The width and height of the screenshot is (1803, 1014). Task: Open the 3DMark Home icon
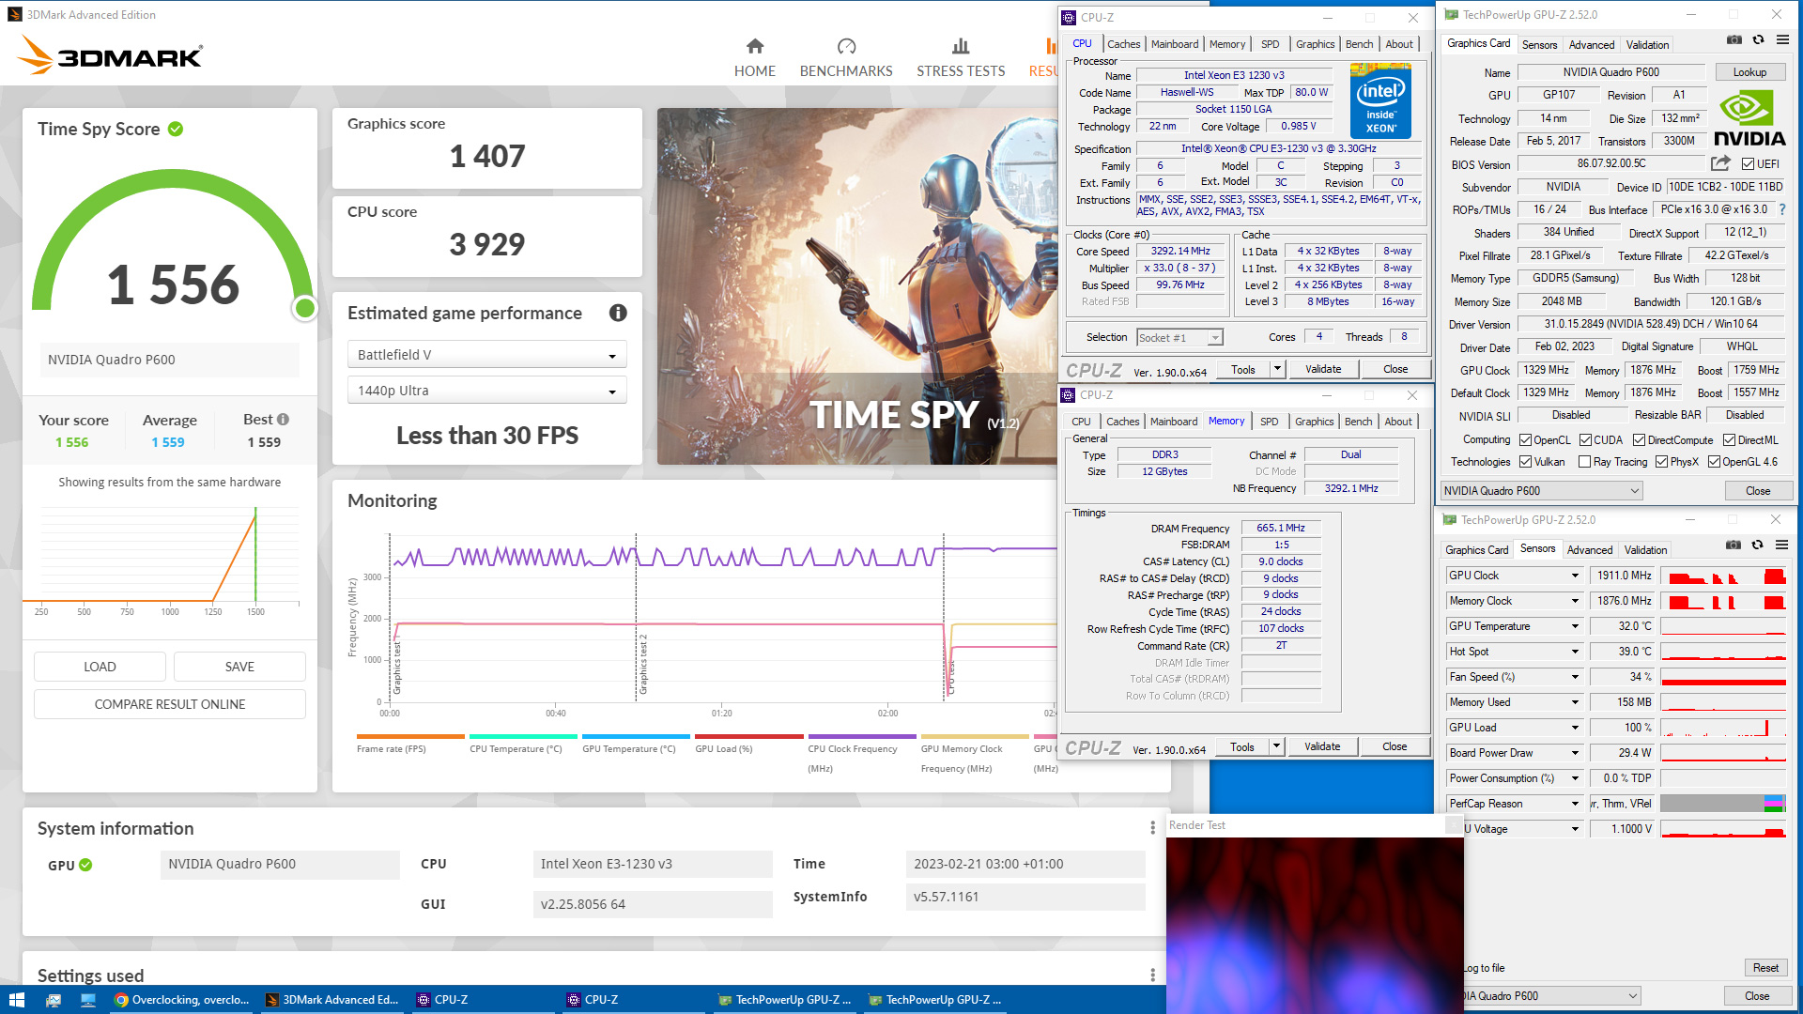pyautogui.click(x=755, y=46)
